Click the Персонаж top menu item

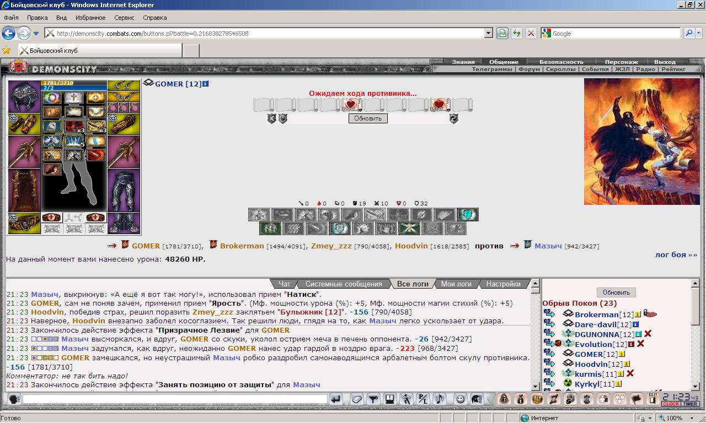[x=621, y=62]
